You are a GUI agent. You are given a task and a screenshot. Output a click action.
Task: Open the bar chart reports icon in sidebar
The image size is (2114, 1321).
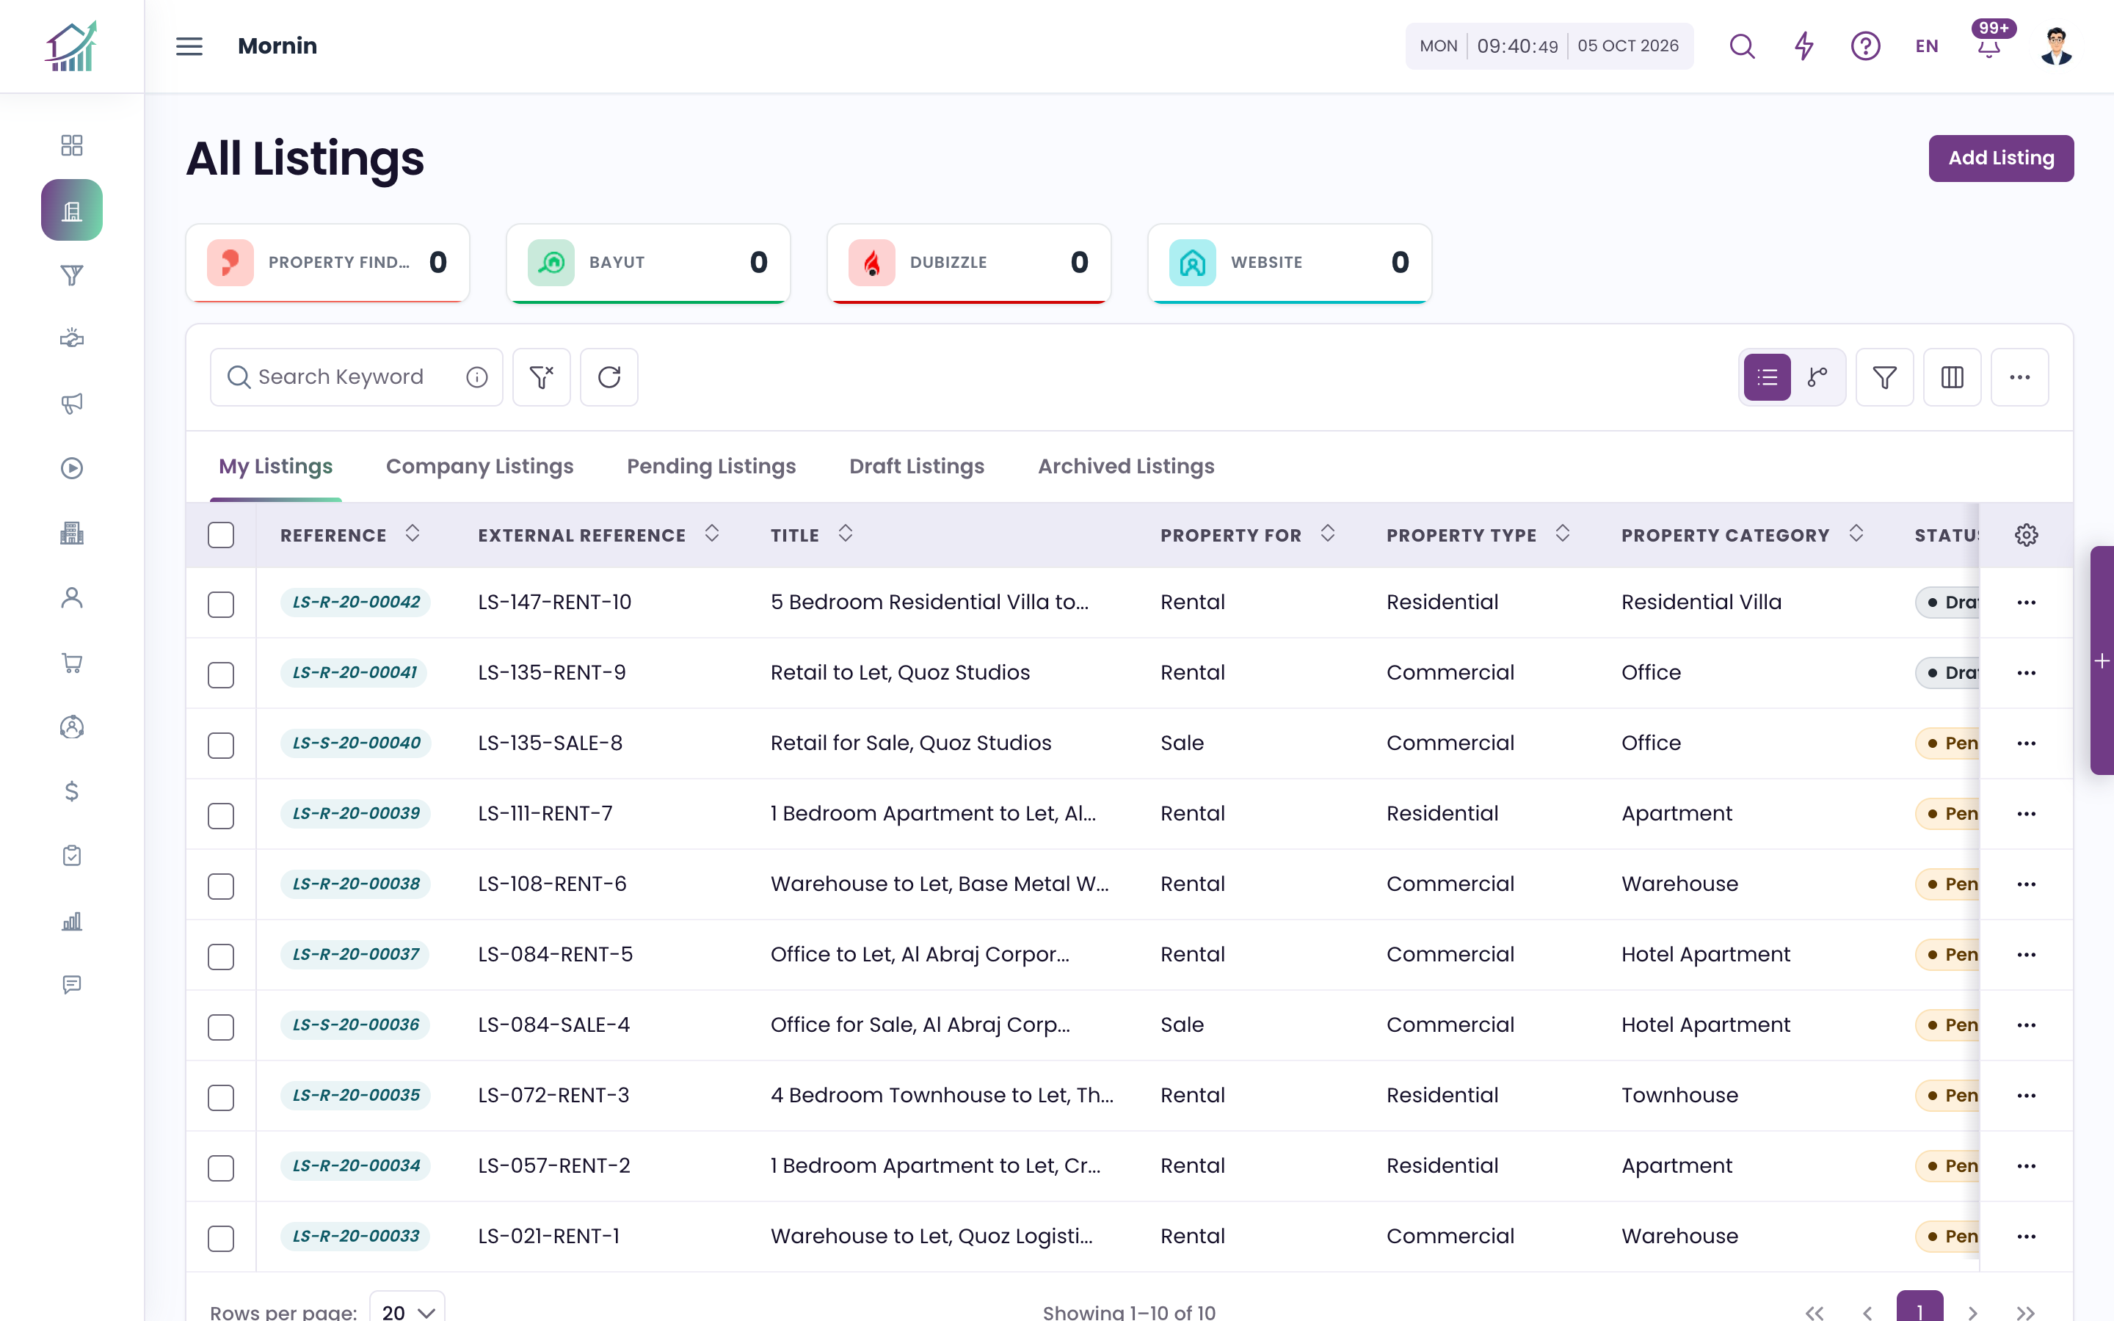[72, 921]
